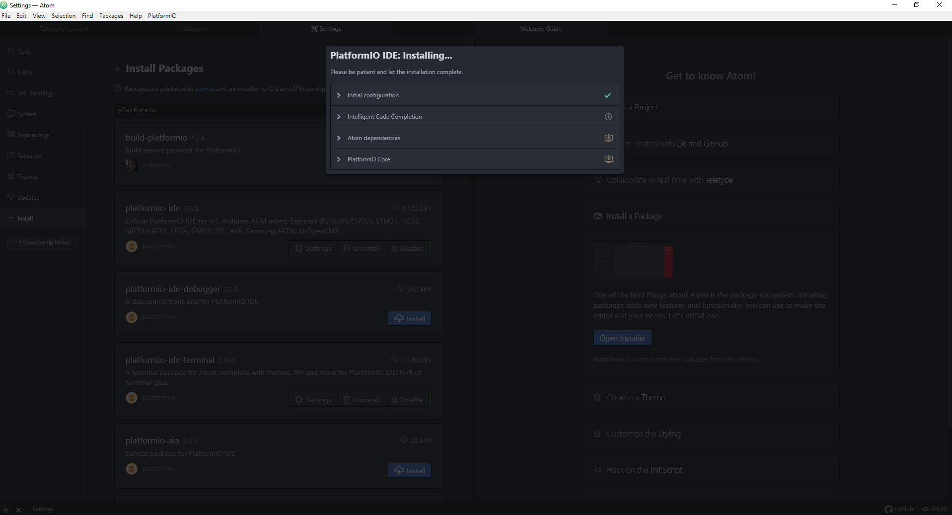Screen dimensions: 952x515
Task: Open Packages section in sidebar
Action: 43,156
